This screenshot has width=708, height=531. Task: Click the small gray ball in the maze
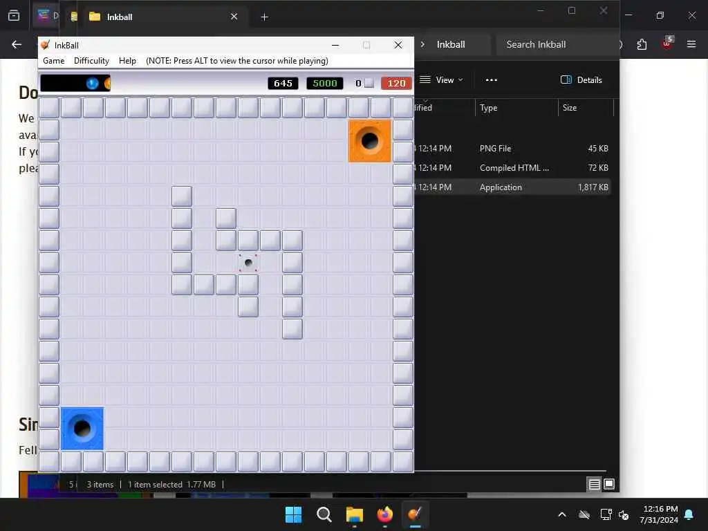click(248, 262)
